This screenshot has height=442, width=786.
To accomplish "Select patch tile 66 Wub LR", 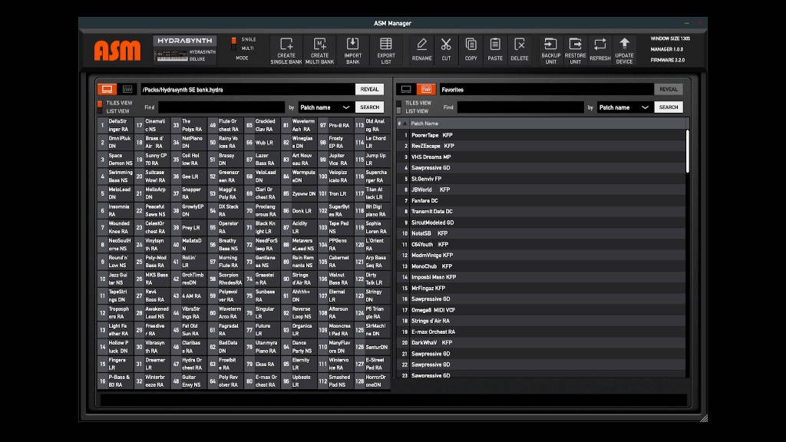I will 263,142.
